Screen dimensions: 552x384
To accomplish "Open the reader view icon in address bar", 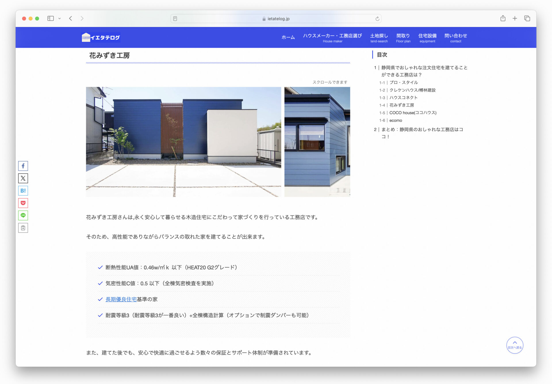I will point(175,19).
